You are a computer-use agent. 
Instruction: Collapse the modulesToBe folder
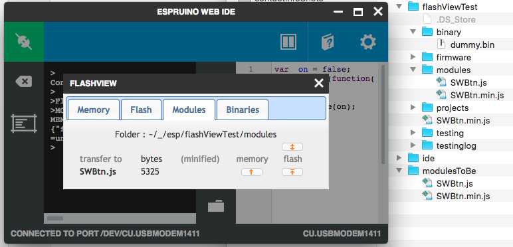pos(399,171)
